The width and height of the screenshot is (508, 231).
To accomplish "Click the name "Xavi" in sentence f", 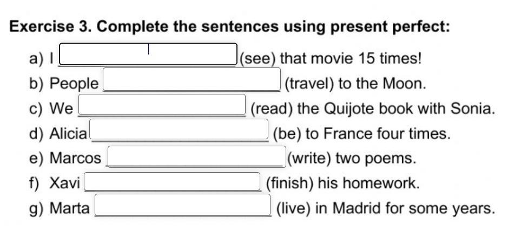I will click(65, 184).
